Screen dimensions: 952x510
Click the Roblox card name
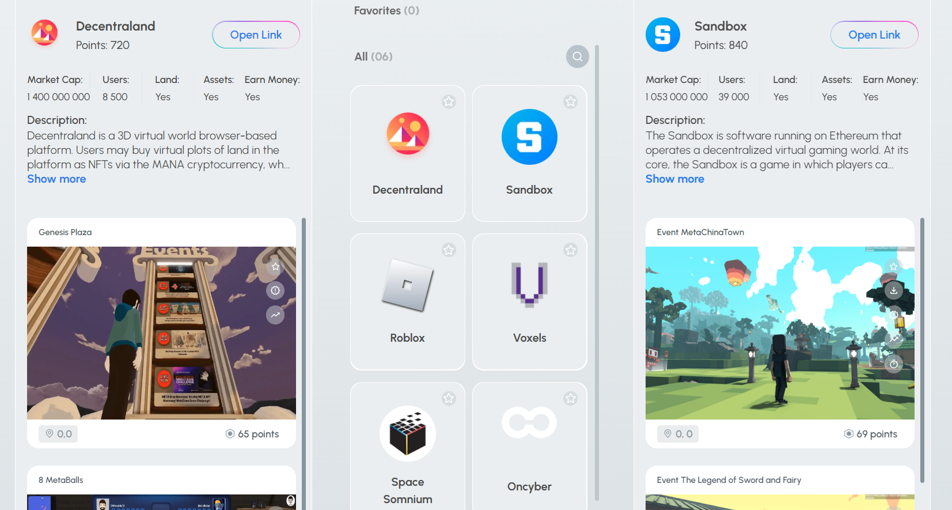408,338
